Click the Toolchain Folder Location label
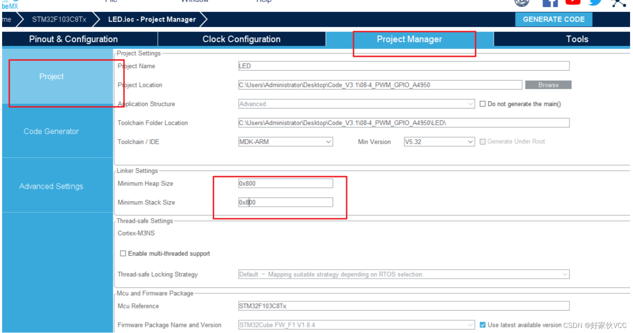The width and height of the screenshot is (633, 333). click(x=153, y=123)
